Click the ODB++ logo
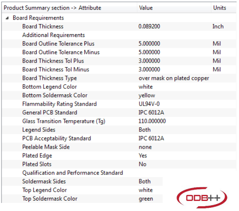239x211 pixels. click(x=202, y=198)
